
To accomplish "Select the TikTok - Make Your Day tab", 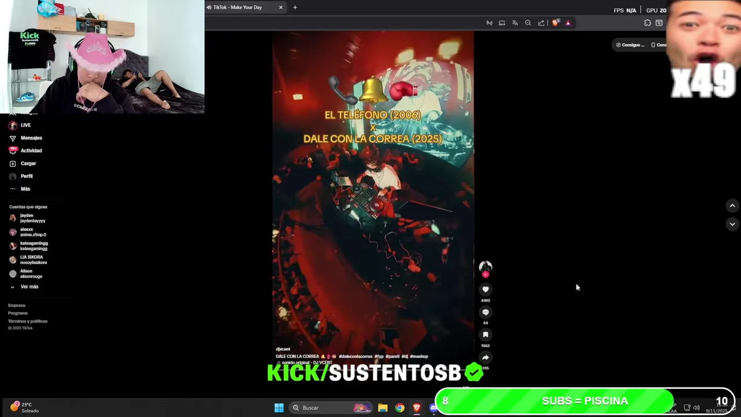I will [x=245, y=8].
